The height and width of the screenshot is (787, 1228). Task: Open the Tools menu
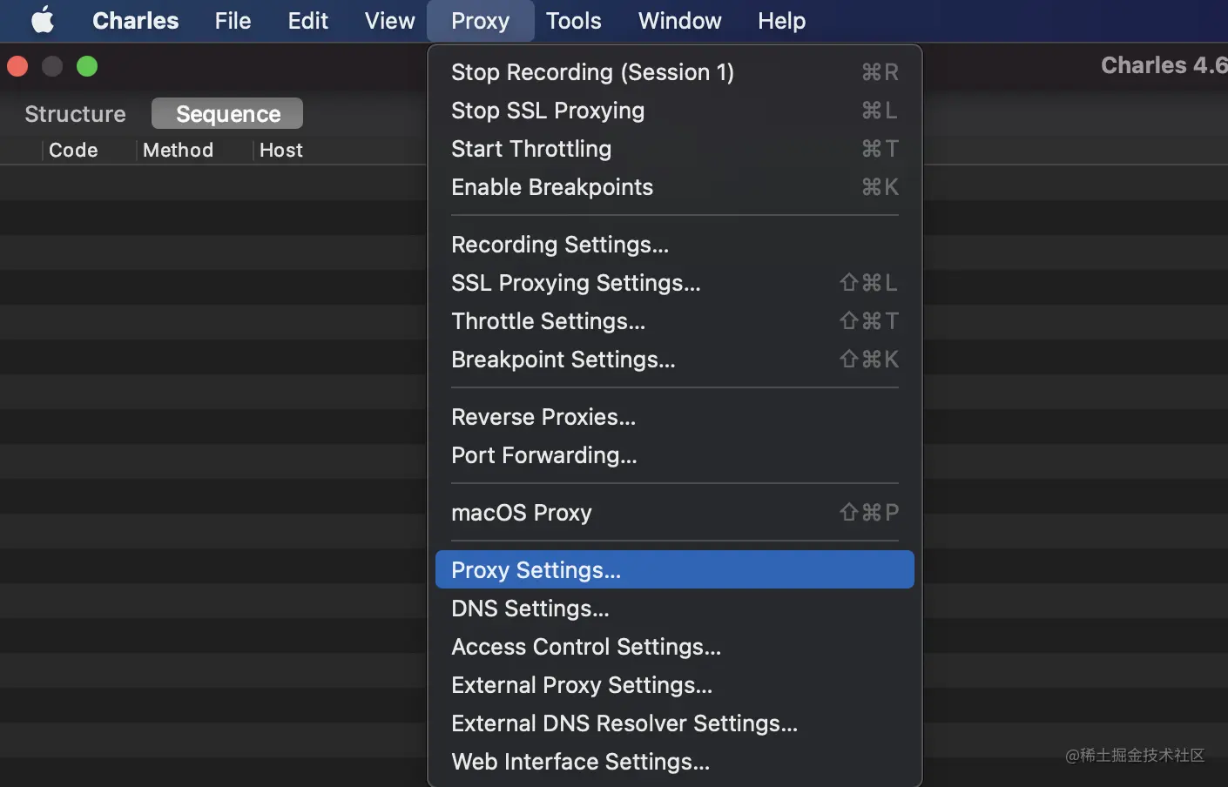point(573,21)
